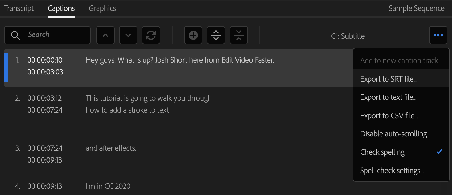The height and width of the screenshot is (195, 452).
Task: Select caption 2 about adding a stroke
Action: click(178, 104)
